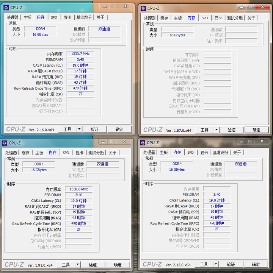
Task: Open 显卡 tab in Ver. 2.13.0 window
Action: (x=204, y=153)
